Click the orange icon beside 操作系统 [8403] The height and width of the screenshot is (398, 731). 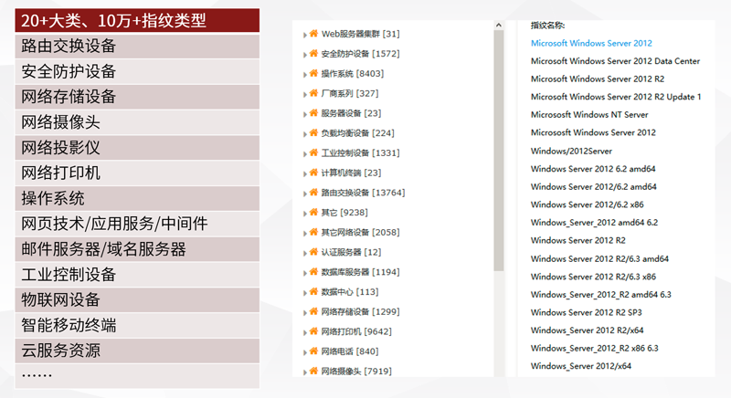click(313, 73)
